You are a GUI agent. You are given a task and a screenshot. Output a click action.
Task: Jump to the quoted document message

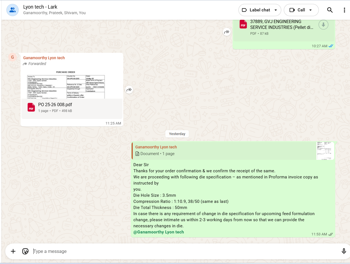coord(223,151)
